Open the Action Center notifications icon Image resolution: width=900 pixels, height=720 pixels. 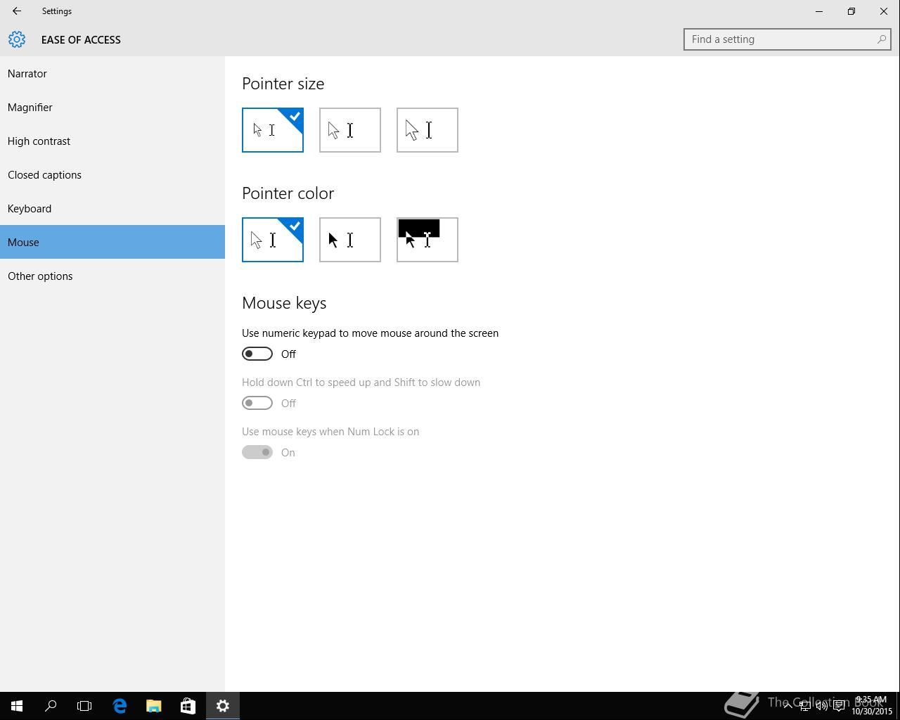(839, 706)
